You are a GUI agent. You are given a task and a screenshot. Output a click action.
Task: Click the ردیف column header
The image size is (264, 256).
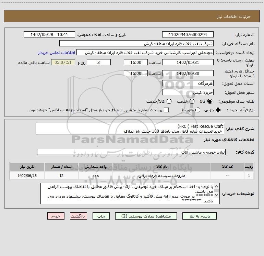pyautogui.click(x=249, y=167)
